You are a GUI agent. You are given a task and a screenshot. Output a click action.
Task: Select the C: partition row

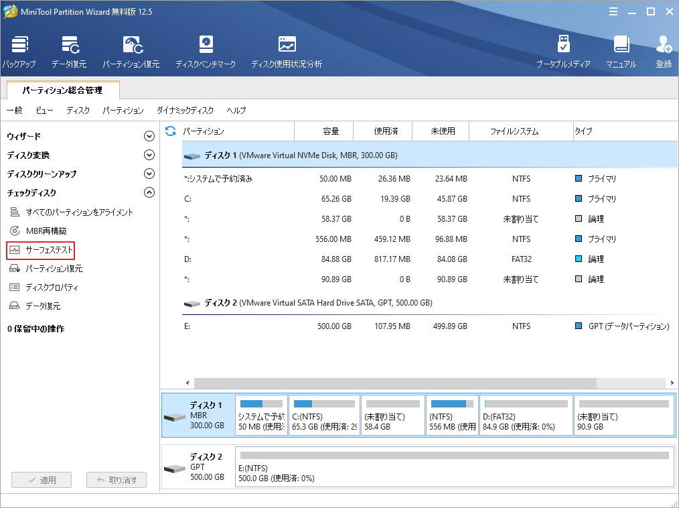(x=430, y=199)
